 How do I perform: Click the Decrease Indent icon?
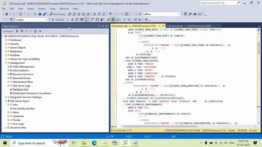tap(135, 20)
